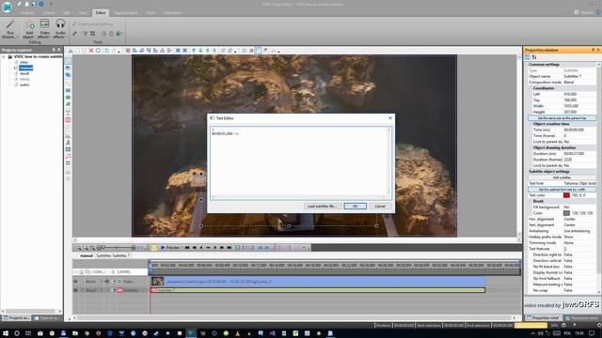
Task: Select the 'result' scene in Projects explorer
Action: (24, 73)
